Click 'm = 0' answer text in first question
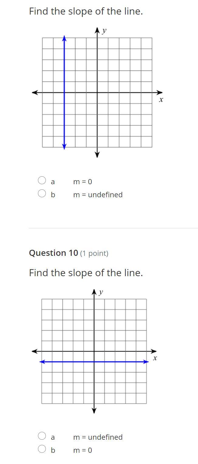 point(82,182)
